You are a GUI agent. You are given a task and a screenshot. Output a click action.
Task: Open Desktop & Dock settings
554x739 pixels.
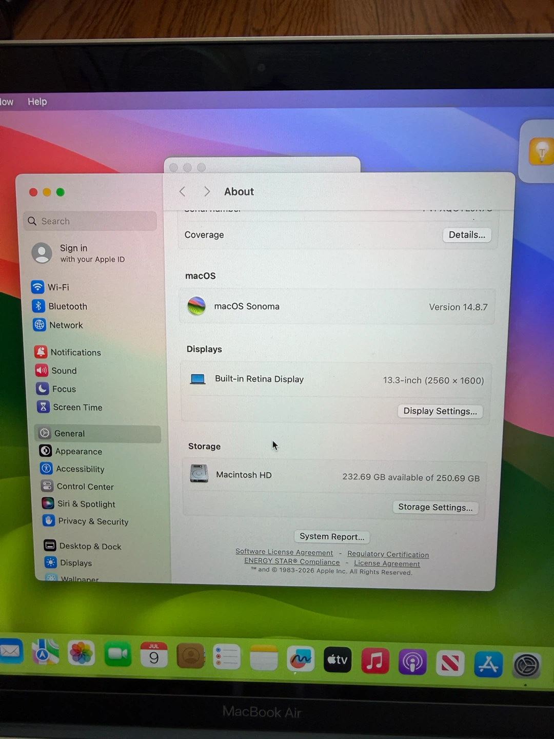[x=83, y=546]
